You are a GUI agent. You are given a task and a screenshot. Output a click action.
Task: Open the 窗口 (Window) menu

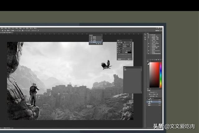(x=31, y=28)
